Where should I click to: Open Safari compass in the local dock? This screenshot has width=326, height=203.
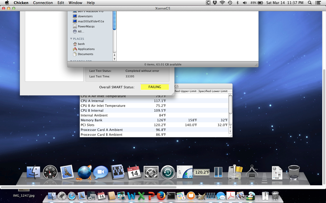click(72, 196)
